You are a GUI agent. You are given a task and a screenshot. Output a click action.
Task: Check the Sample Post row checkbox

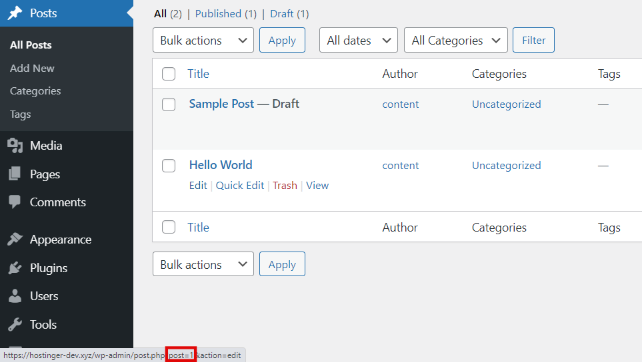point(169,104)
